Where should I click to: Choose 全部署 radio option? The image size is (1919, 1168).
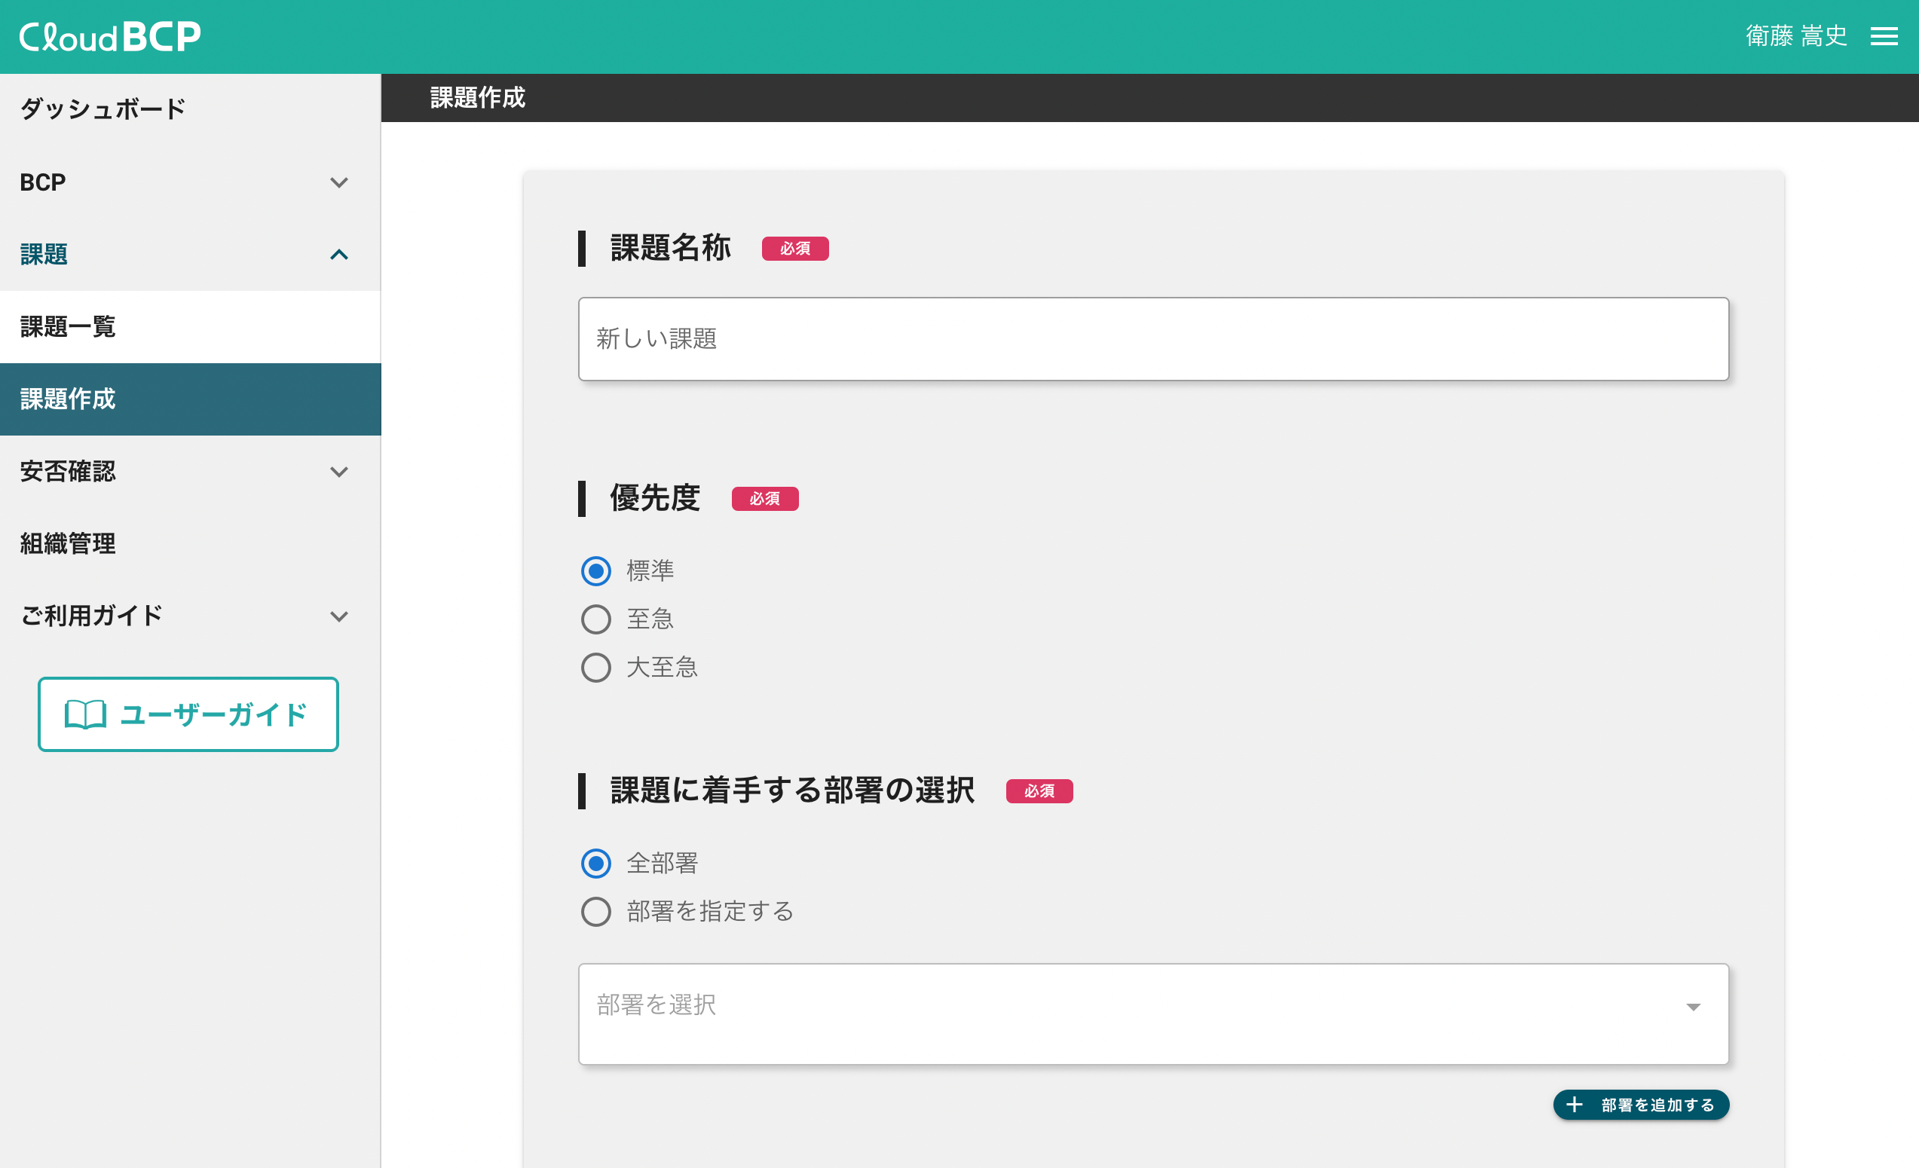pos(595,863)
